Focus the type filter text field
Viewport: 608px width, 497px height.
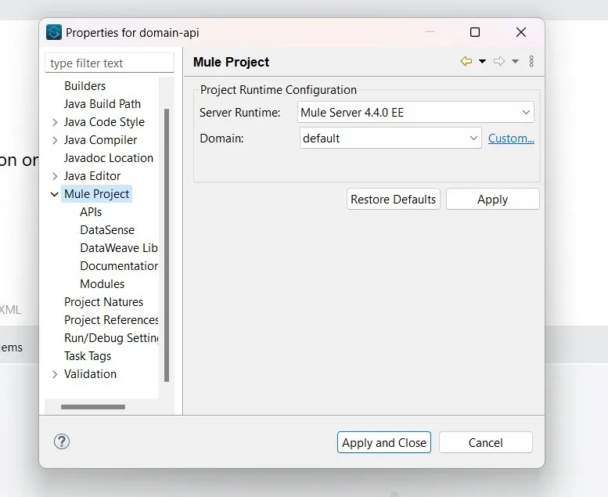110,63
